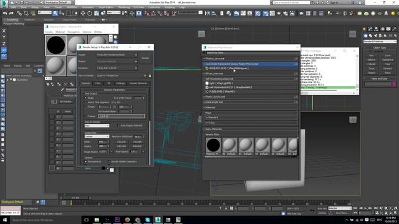This screenshot has width=399, height=224.
Task: Click the Undo arrow in main toolbar
Action: point(5,13)
